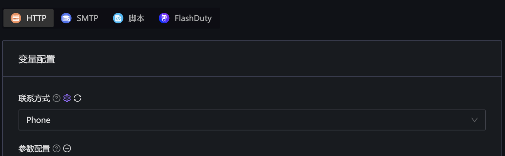This screenshot has height=156, width=505.
Task: Switch to the HTTP tab
Action: point(36,18)
